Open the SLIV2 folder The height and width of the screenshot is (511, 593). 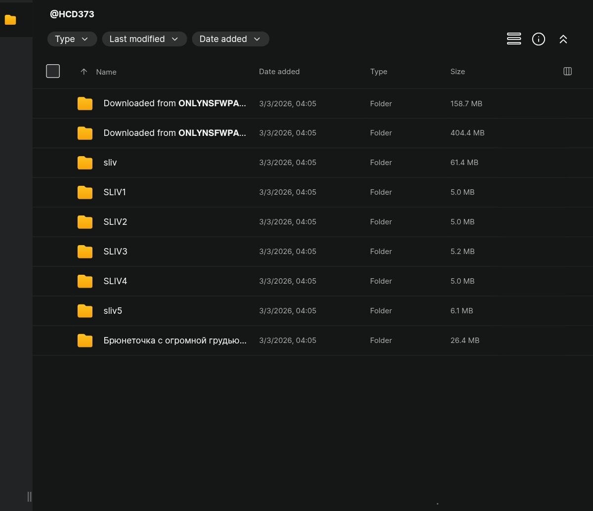tap(115, 222)
